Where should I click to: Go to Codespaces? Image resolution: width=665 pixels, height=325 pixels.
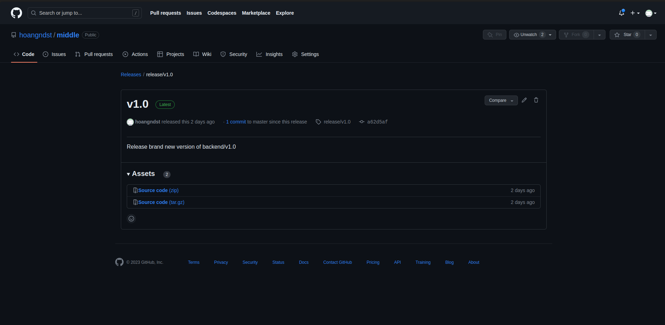pyautogui.click(x=222, y=13)
